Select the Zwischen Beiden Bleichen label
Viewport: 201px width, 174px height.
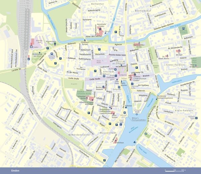164,27
